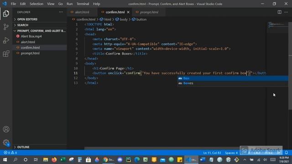
Task: Open Microsoft Edge from taskbar
Action: (x=137, y=160)
